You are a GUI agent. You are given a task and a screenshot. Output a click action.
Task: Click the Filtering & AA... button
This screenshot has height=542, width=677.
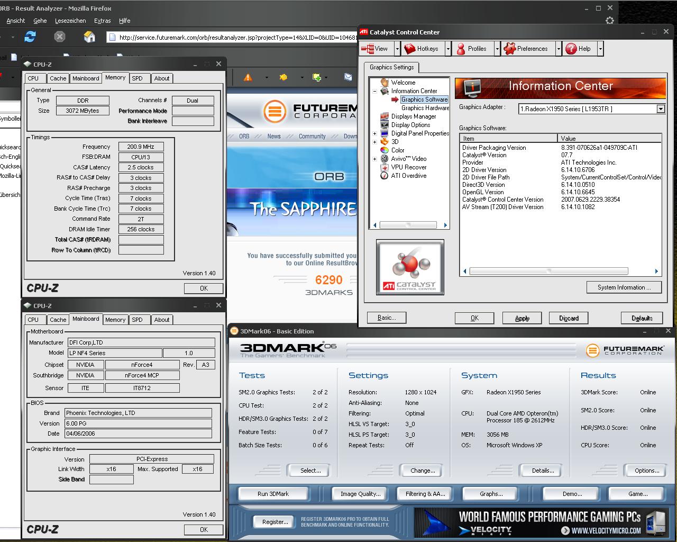425,494
